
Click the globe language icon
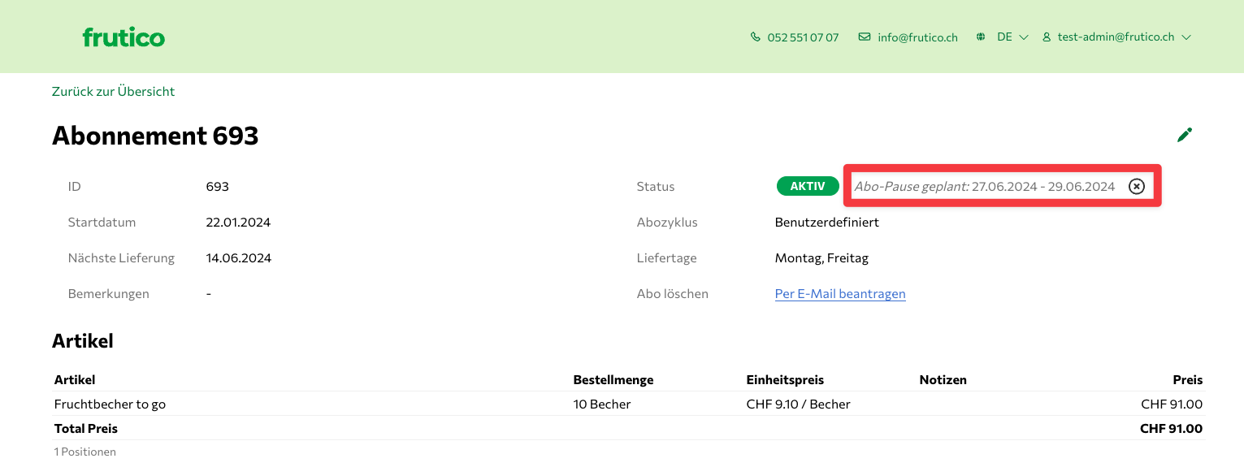981,37
